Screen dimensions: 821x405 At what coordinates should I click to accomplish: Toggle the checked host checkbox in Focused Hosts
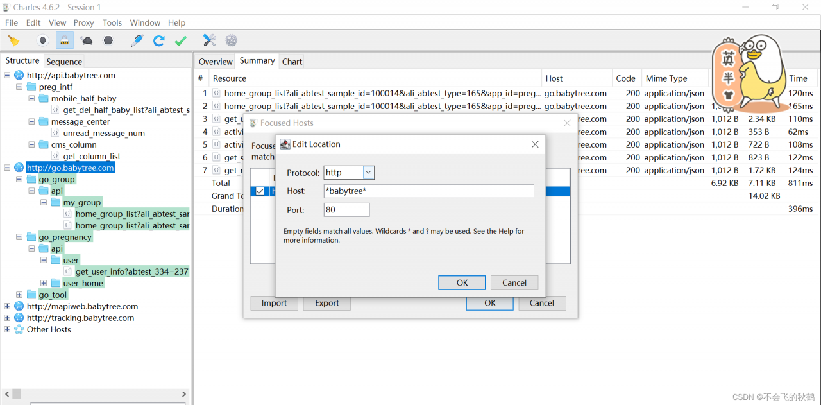[x=260, y=191]
